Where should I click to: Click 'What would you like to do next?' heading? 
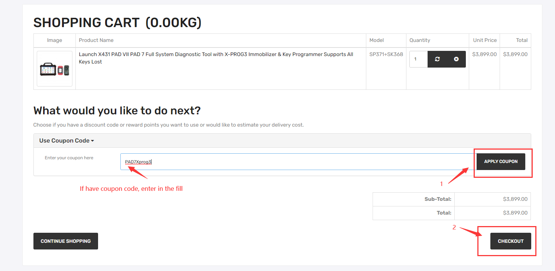pos(117,111)
